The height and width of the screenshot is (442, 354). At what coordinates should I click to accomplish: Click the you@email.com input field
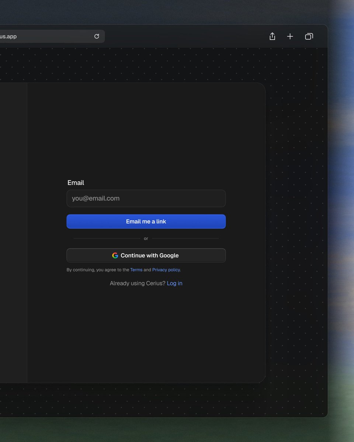tap(146, 198)
